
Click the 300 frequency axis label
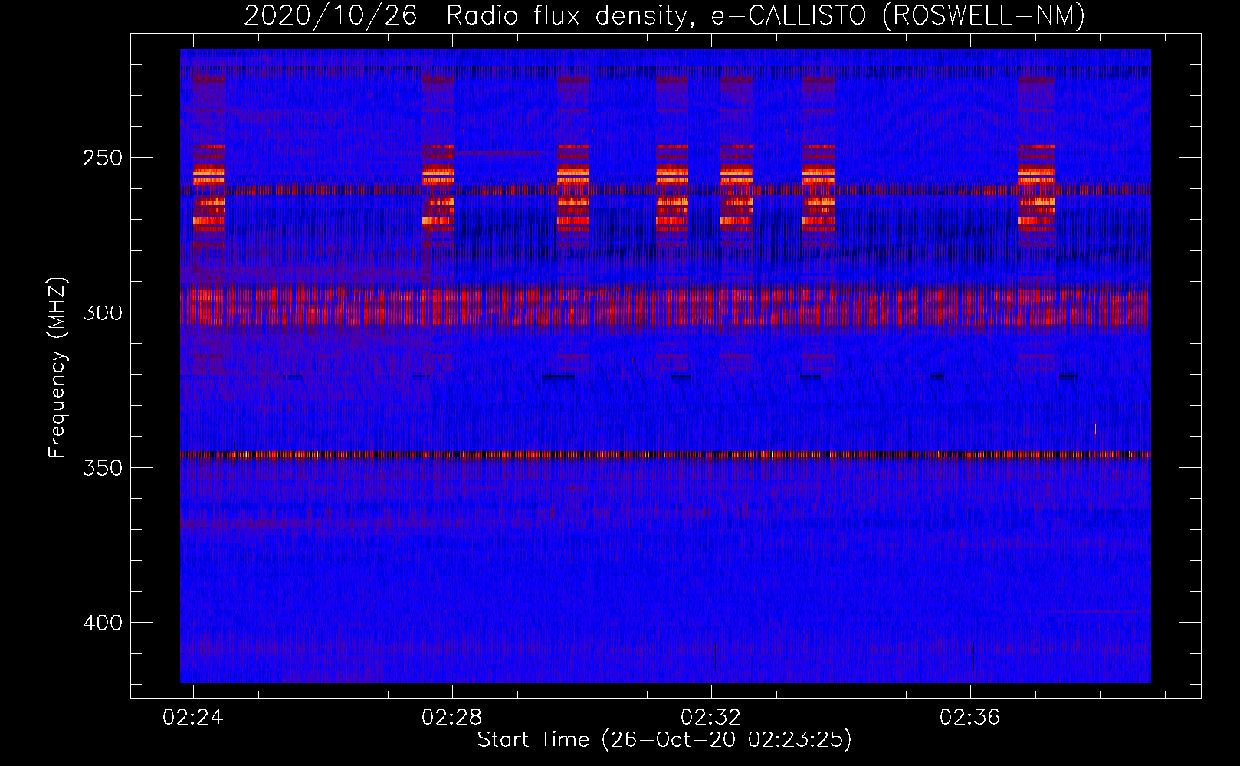pos(103,313)
